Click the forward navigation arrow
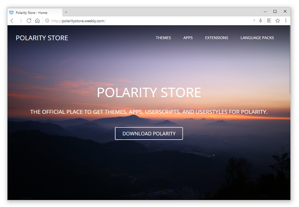 tap(21, 21)
